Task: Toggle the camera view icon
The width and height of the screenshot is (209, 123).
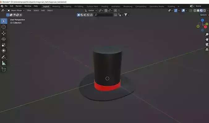Action: pos(207,45)
